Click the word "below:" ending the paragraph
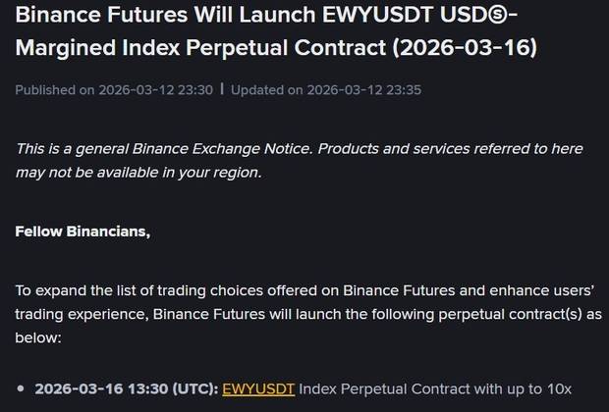The image size is (609, 412). point(38,336)
